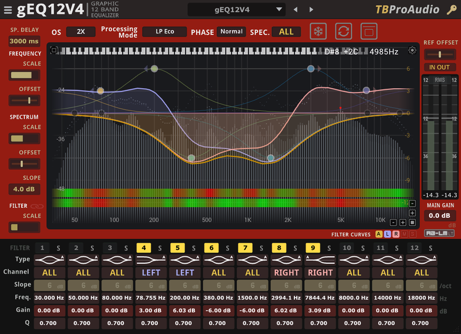This screenshot has width=461, height=334.
Task: Click the horizontal zoom in plus icon
Action: pyautogui.click(x=403, y=223)
